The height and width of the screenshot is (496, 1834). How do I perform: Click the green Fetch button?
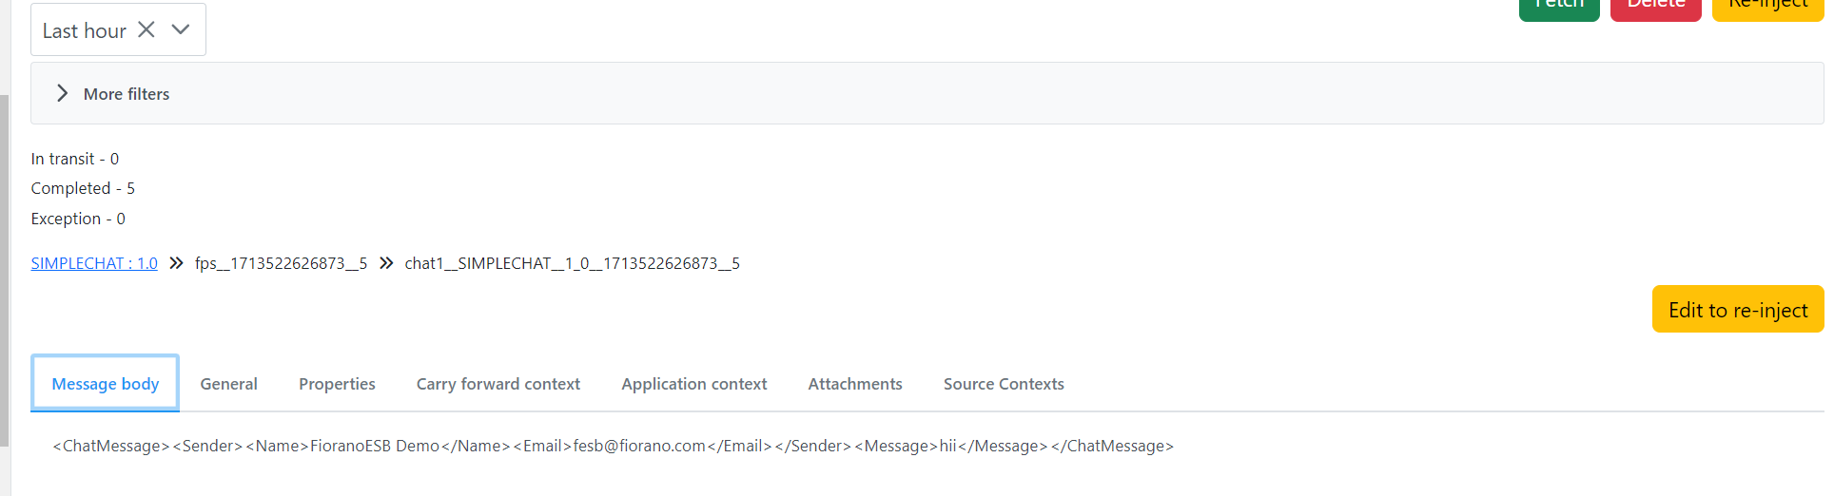1558,8
